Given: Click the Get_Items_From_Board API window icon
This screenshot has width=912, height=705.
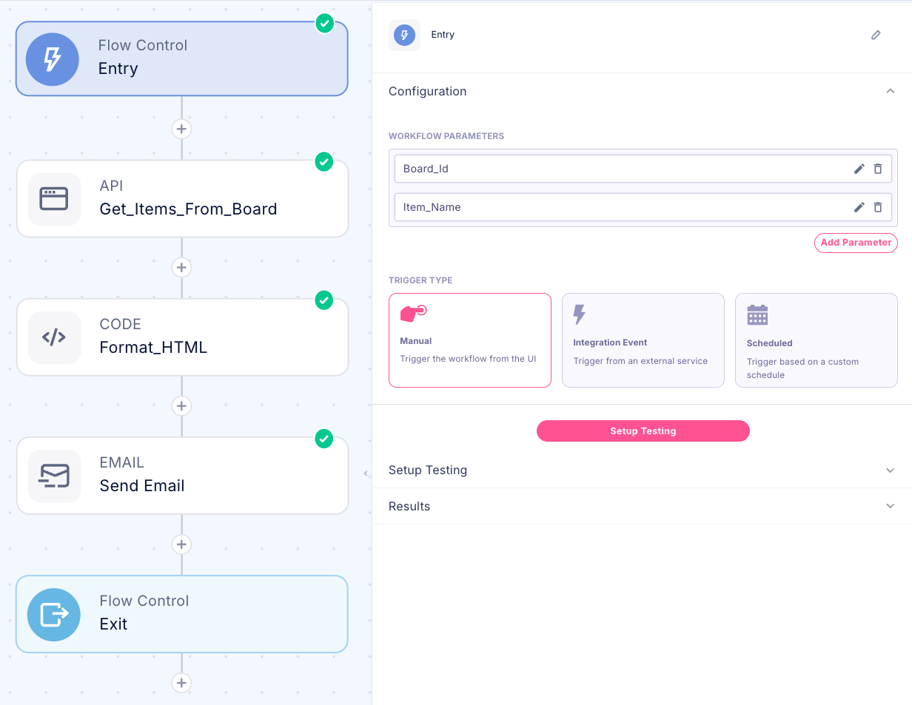Looking at the screenshot, I should tap(54, 199).
